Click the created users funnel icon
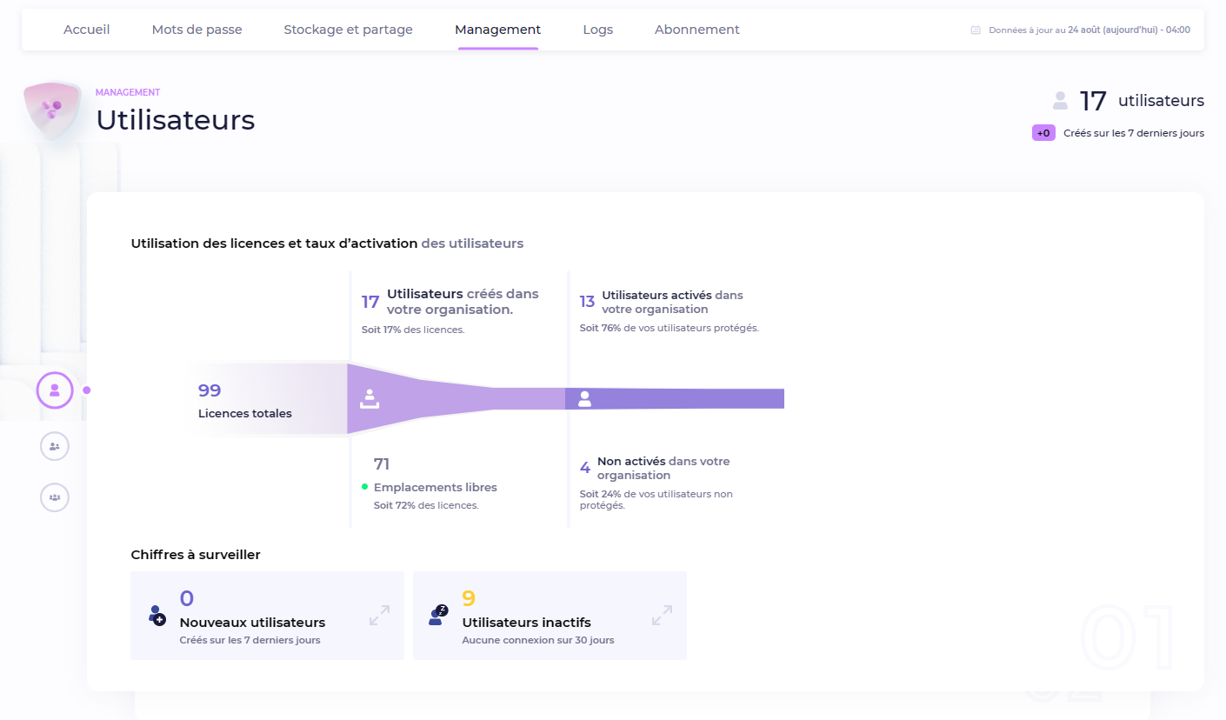 click(x=370, y=399)
